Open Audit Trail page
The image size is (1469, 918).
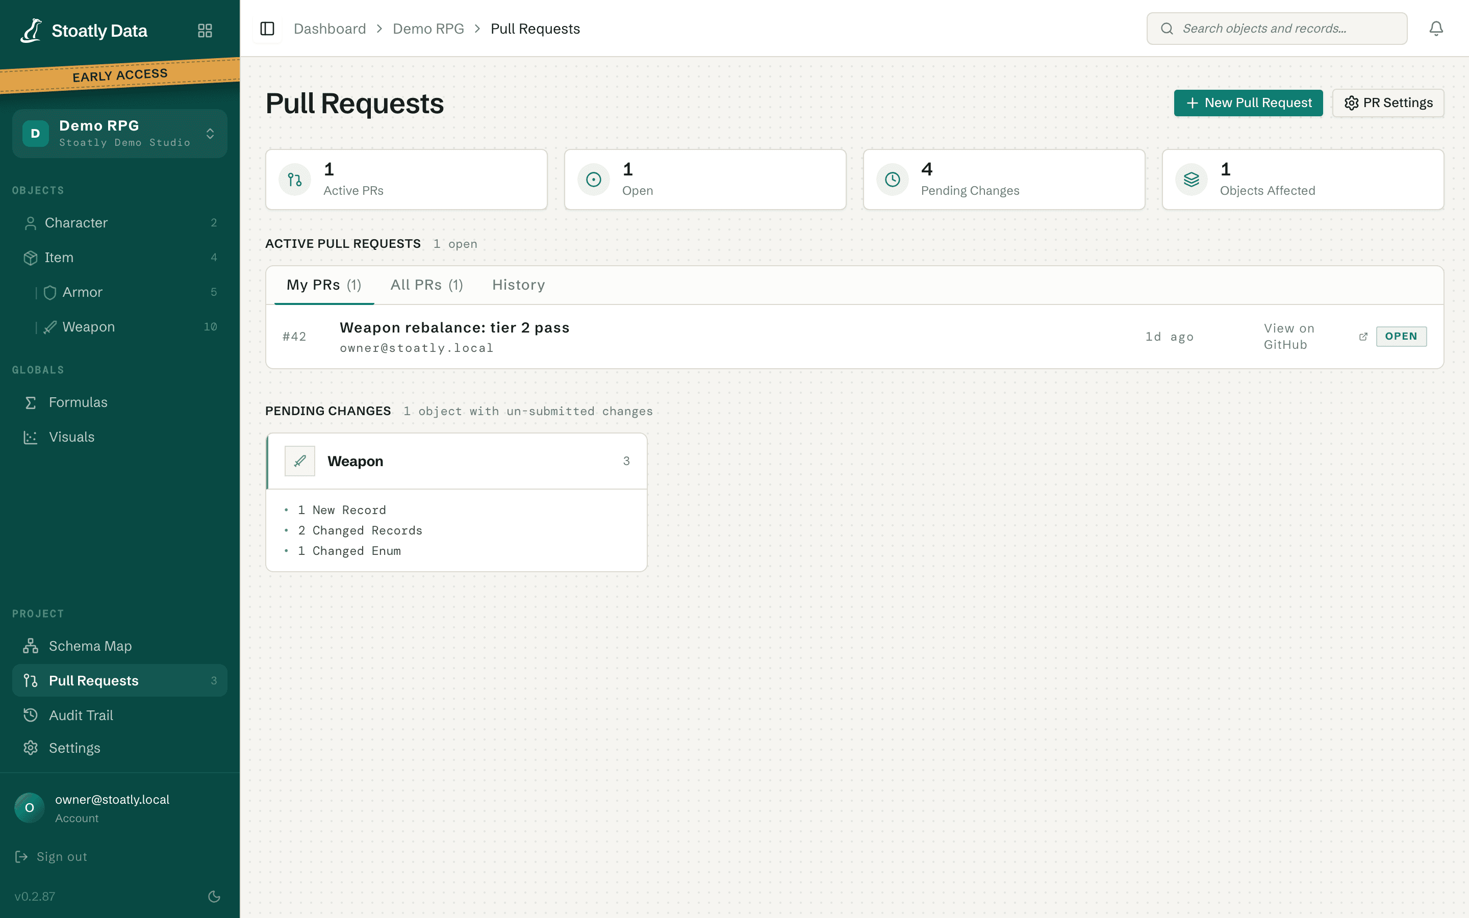click(119, 715)
